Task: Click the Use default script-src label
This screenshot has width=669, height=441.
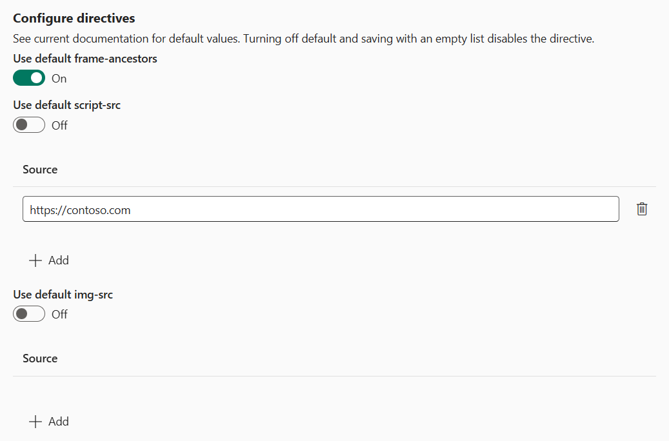Action: pyautogui.click(x=66, y=104)
